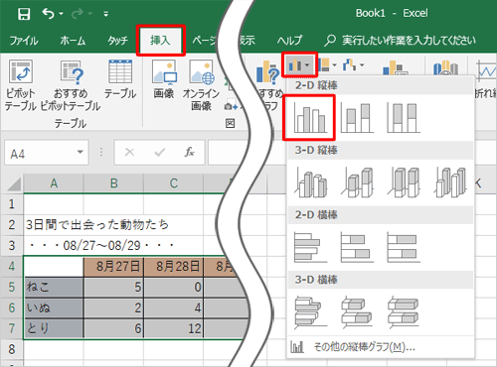The width and height of the screenshot is (497, 367).
Task: Choose 3-D stacked column chart
Action: (x=357, y=183)
